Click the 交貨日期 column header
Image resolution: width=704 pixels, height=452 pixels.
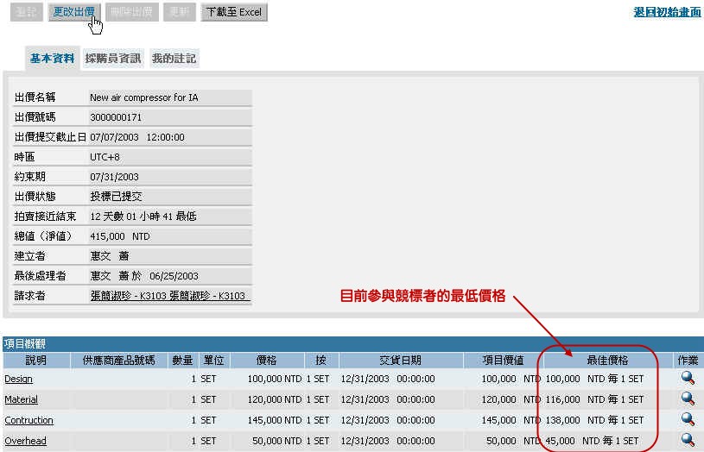(400, 360)
